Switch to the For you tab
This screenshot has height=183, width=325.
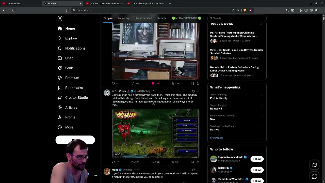coord(108,18)
